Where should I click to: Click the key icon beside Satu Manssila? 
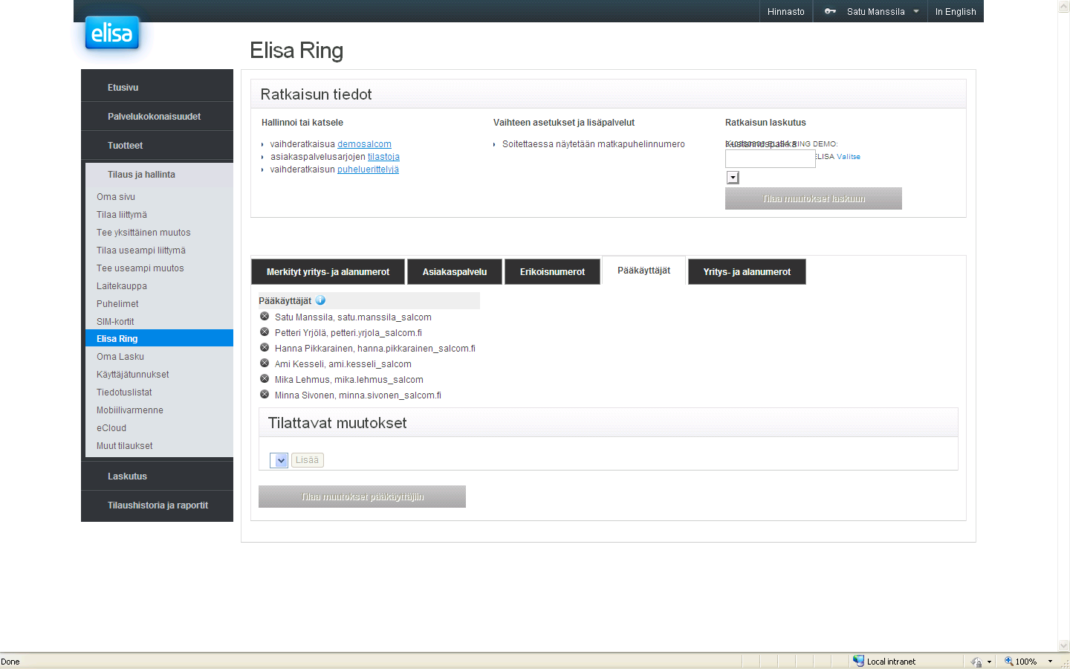[830, 11]
